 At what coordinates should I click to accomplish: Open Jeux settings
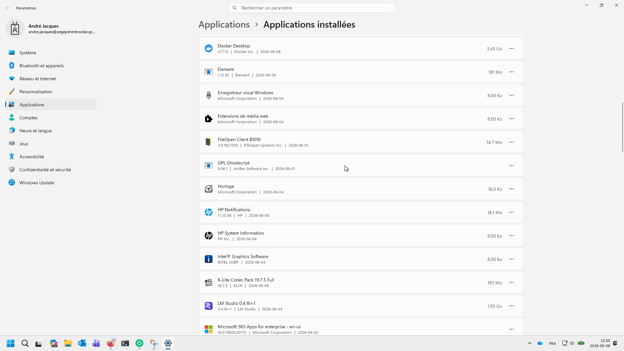click(51, 144)
